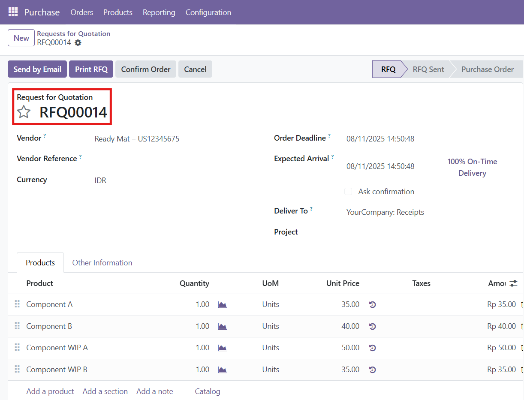Screen dimensions: 524x400
Task: Enable the Ask confirmation checkbox
Action: point(348,191)
